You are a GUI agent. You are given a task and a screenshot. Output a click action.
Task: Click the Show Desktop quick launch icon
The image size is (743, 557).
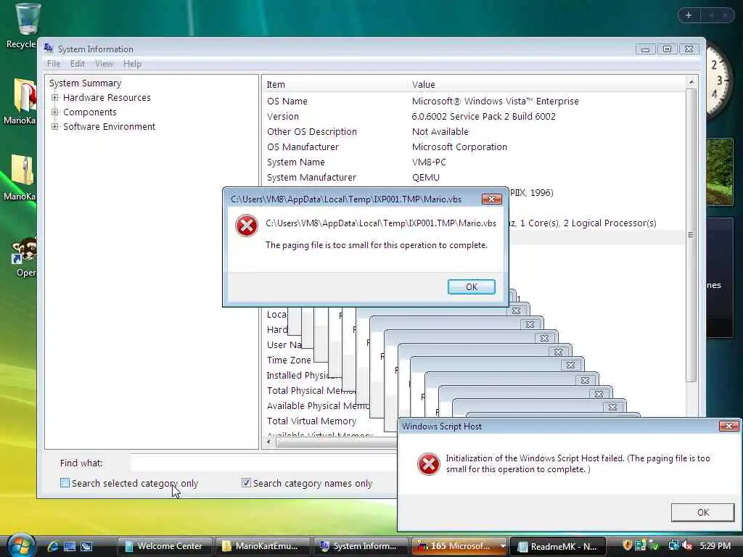[x=70, y=546]
